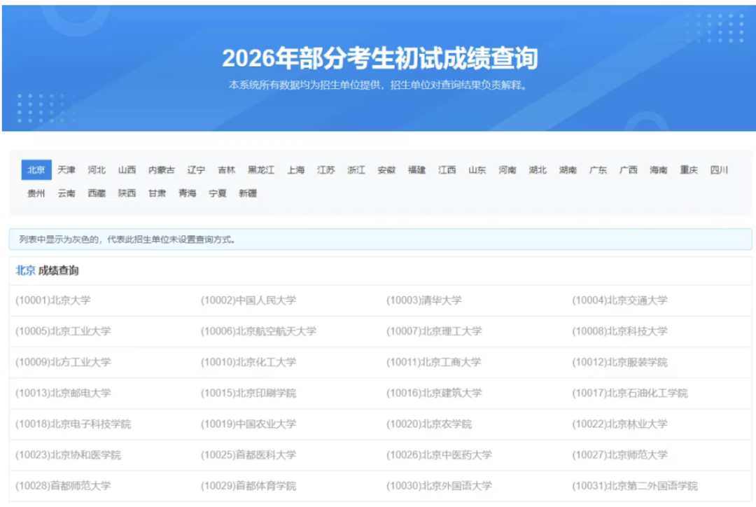Image resolution: width=756 pixels, height=507 pixels.
Task: Open 北京航空航天大学 score query page
Action: pos(260,331)
